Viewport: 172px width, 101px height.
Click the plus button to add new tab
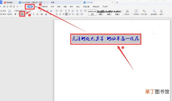117,2
